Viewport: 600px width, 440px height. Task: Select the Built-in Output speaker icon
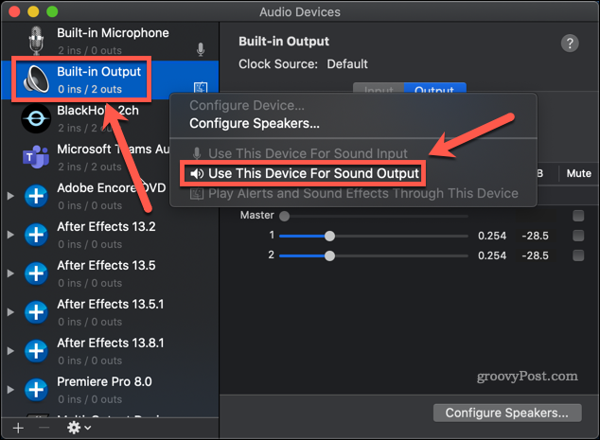[36, 79]
